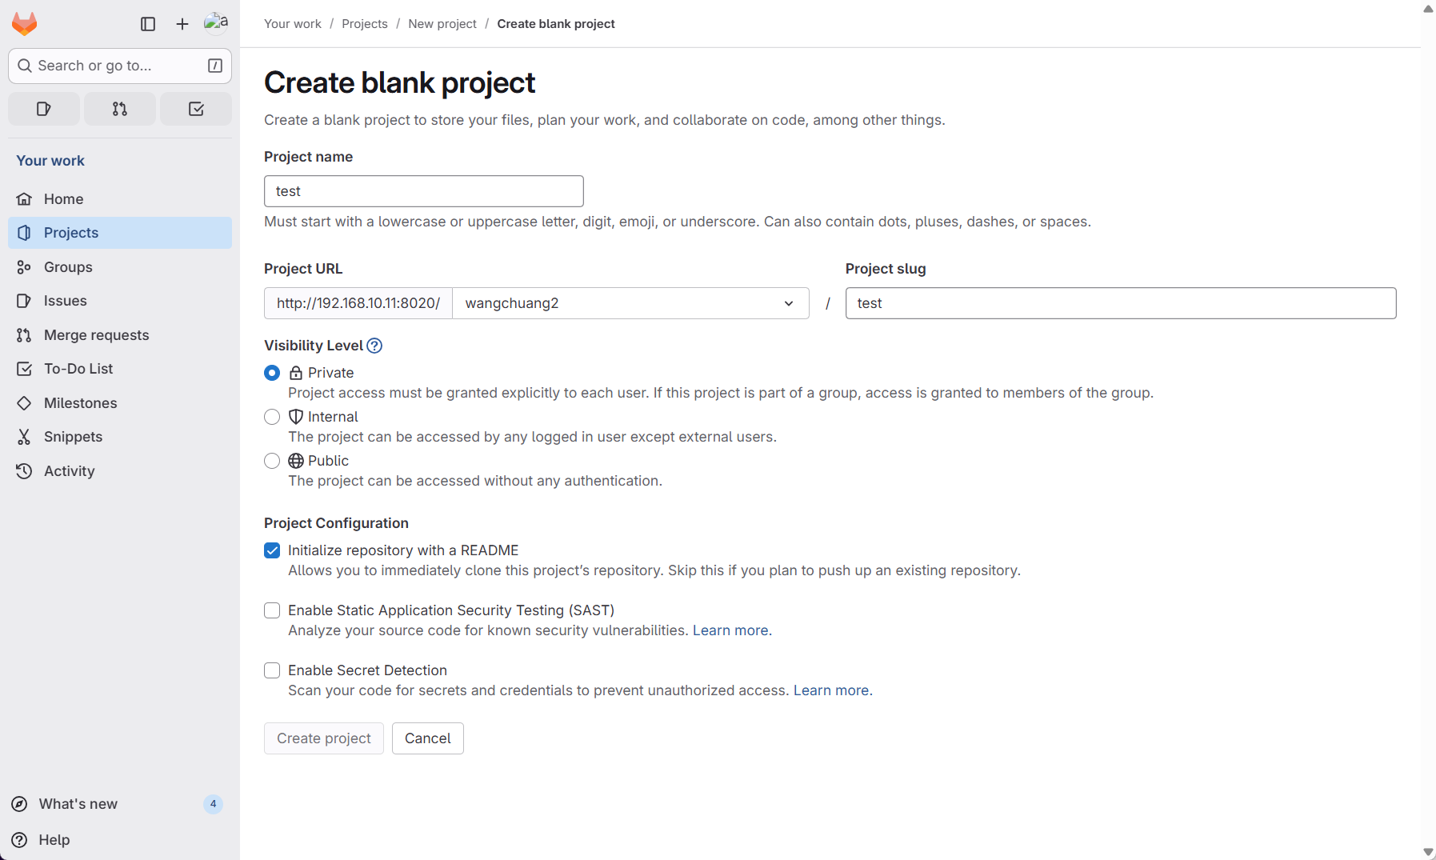Select the Public visibility radio button
Screen dimensions: 1436x860
pyautogui.click(x=272, y=461)
